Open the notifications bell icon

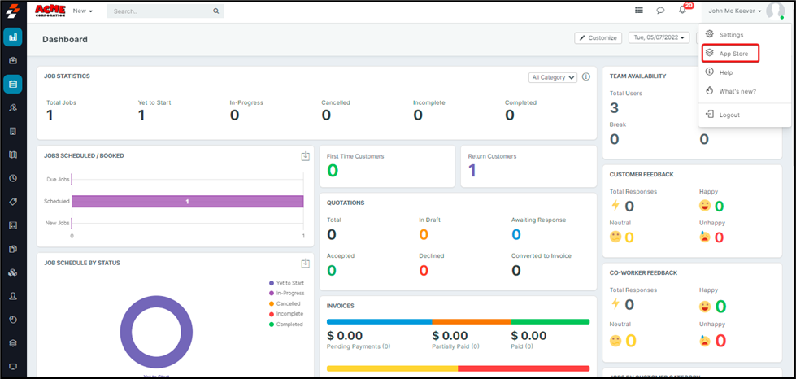683,11
